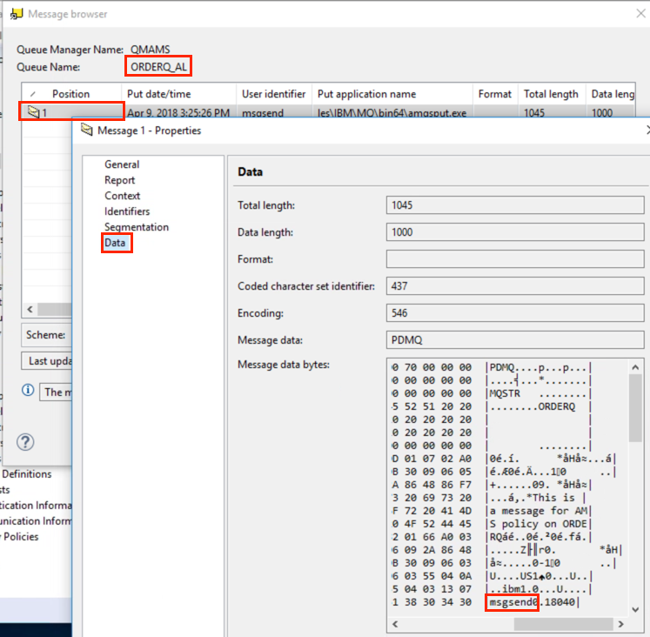Close the Message browser window
650x637 pixels.
click(641, 13)
